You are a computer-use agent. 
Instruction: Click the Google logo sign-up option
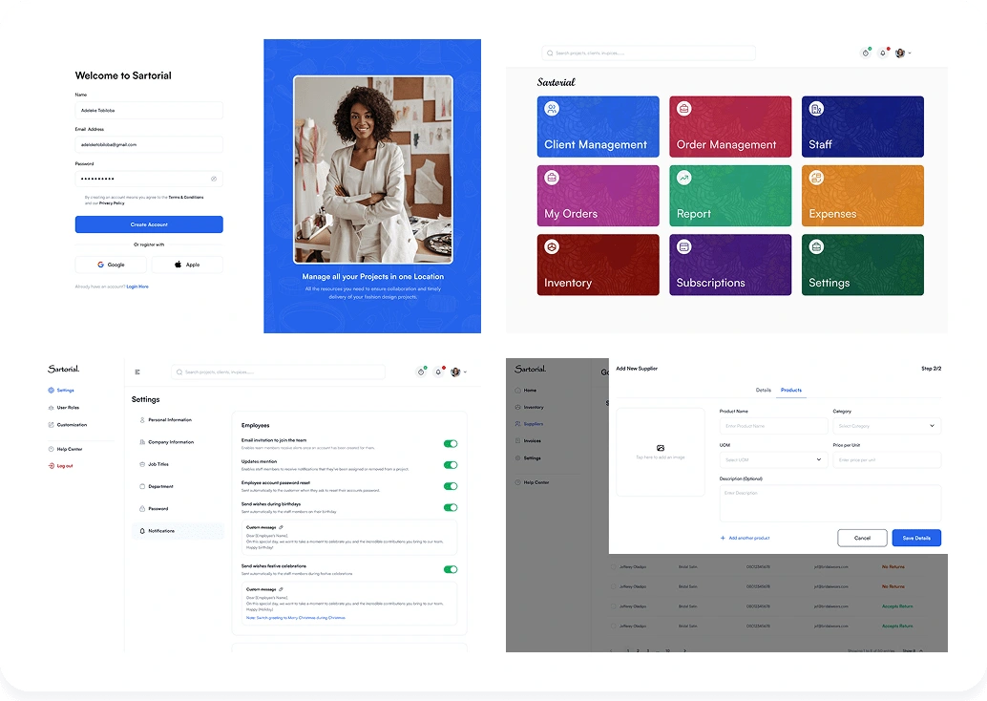pyautogui.click(x=101, y=265)
